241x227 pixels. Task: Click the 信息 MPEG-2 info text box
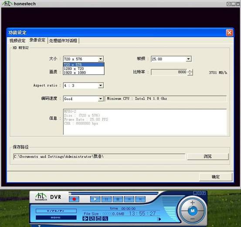point(145,122)
